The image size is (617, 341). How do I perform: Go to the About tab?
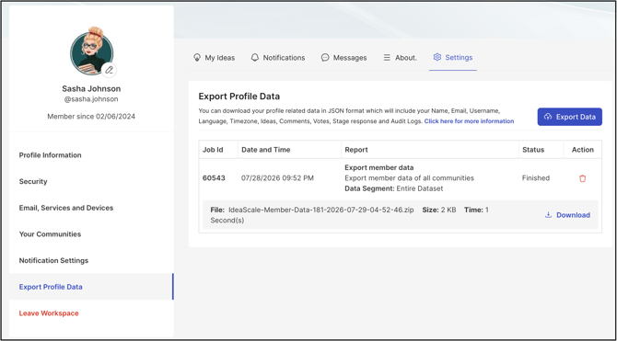(x=400, y=58)
